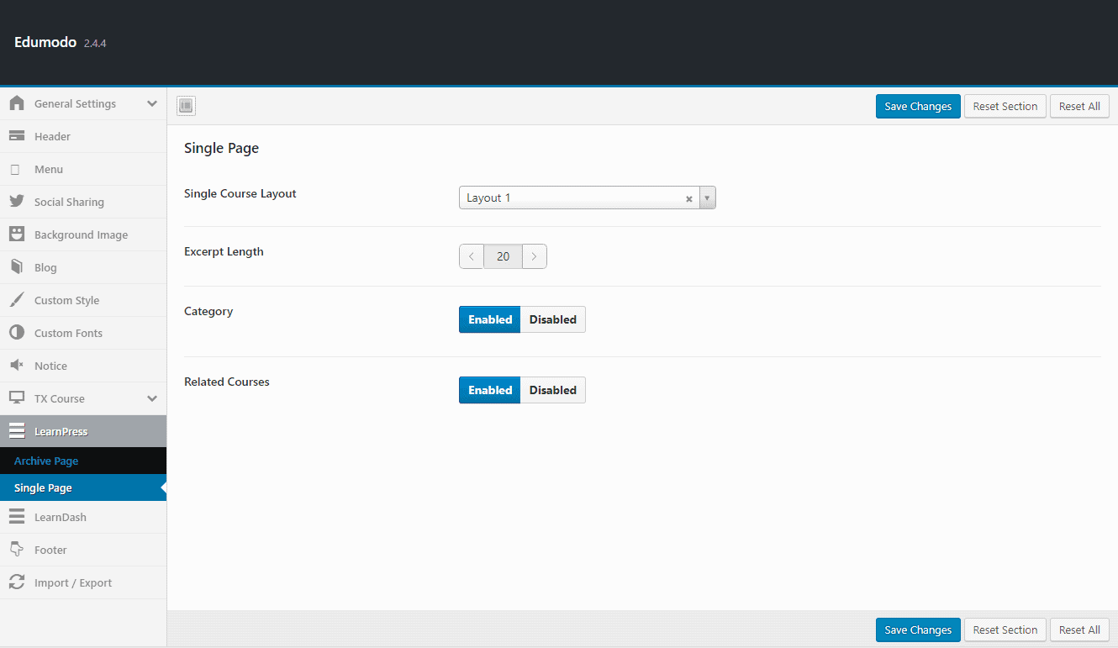Click the brush icon for Custom Style
This screenshot has height=648, width=1118.
[x=17, y=300]
